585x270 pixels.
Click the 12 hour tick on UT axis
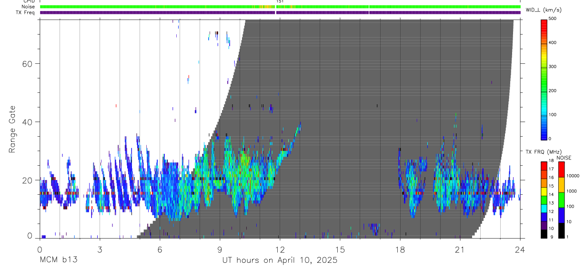(x=280, y=249)
